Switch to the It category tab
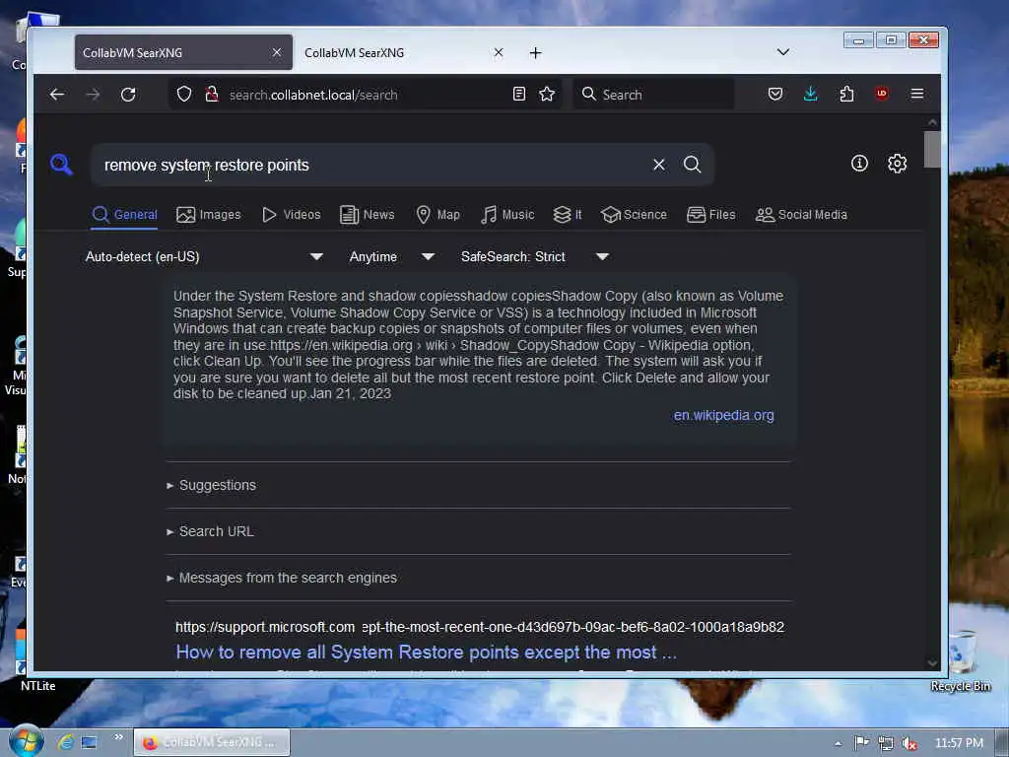 pos(568,214)
